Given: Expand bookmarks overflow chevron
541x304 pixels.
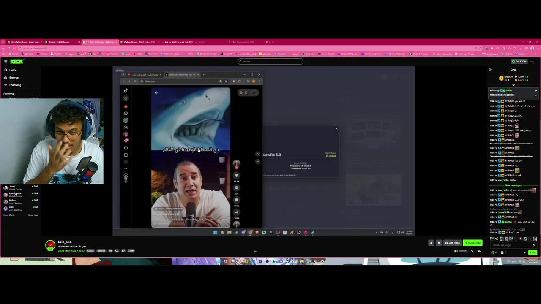Looking at the screenshot, I should click(x=535, y=54).
